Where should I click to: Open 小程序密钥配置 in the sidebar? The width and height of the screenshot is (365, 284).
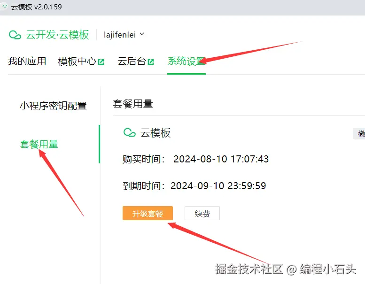click(x=53, y=106)
